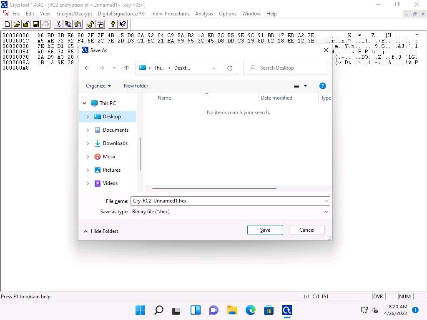
Task: Go up one folder level
Action: 126,68
